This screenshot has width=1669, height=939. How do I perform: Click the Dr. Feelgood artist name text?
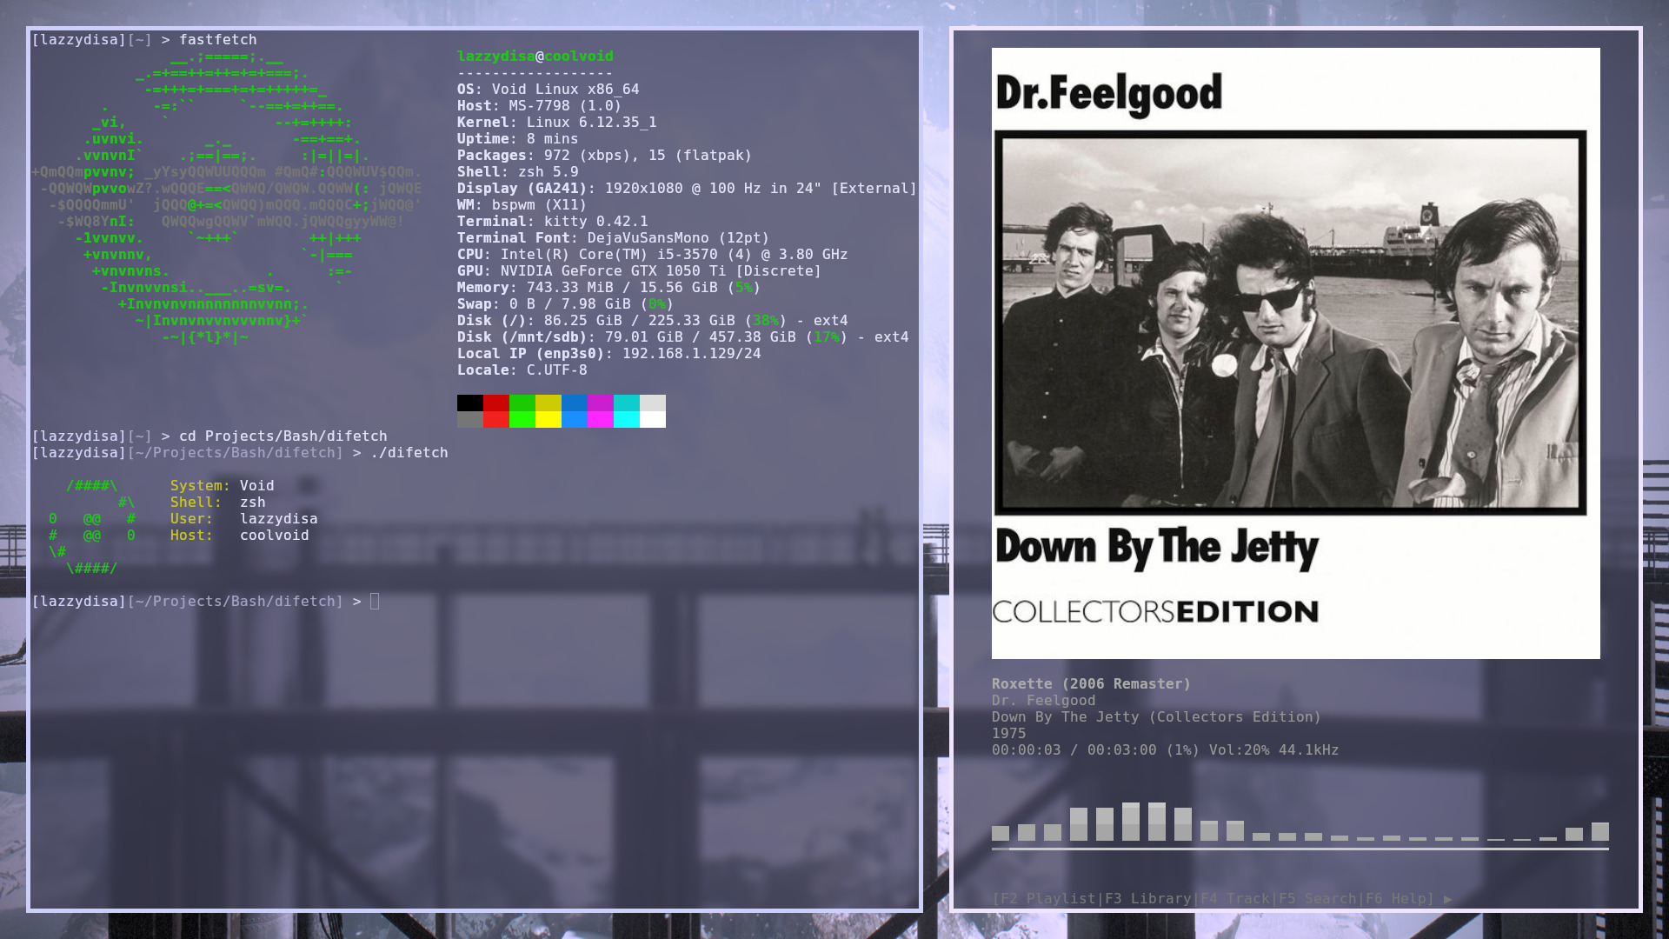(1043, 701)
